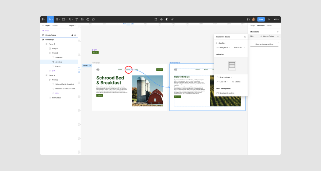Toggle lock on How to find us layer

(72, 35)
